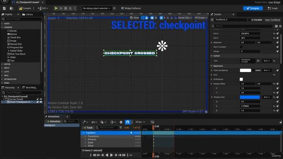
Task: Collapse the Transform track
Action: pyautogui.click(x=84, y=133)
